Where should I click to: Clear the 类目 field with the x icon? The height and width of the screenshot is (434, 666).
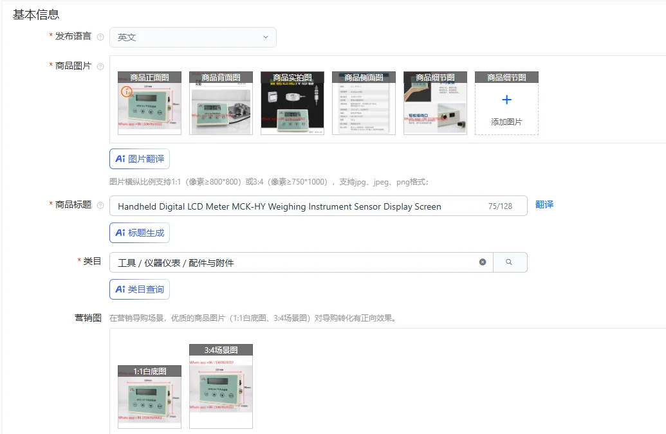coord(483,262)
